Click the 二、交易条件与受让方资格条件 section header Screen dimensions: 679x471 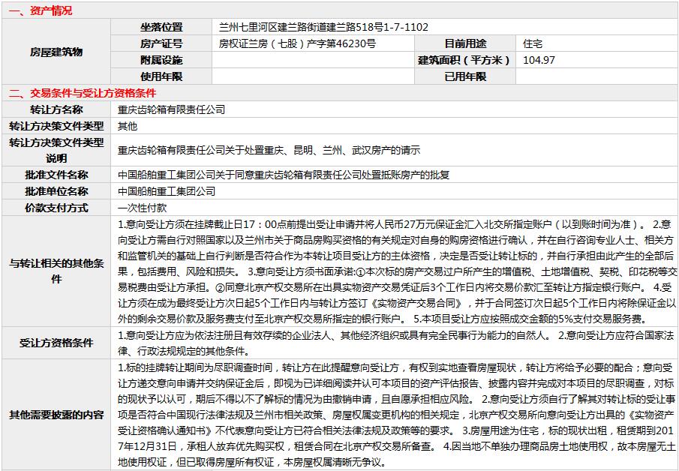click(83, 93)
